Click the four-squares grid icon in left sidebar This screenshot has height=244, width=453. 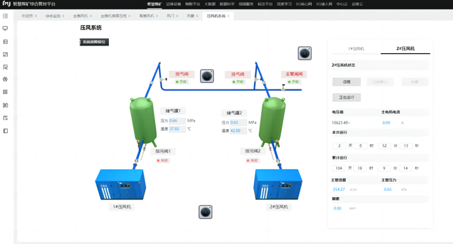coord(5,92)
